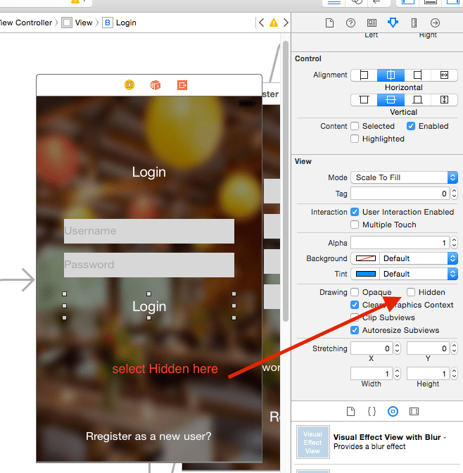Click the Background color swatch well
The height and width of the screenshot is (473, 463).
(x=366, y=258)
